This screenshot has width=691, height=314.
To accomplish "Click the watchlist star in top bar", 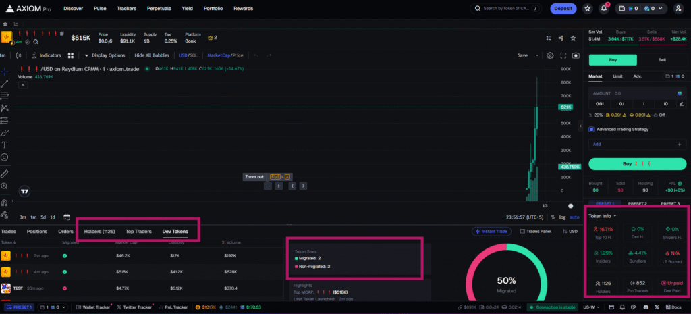I will (588, 9).
